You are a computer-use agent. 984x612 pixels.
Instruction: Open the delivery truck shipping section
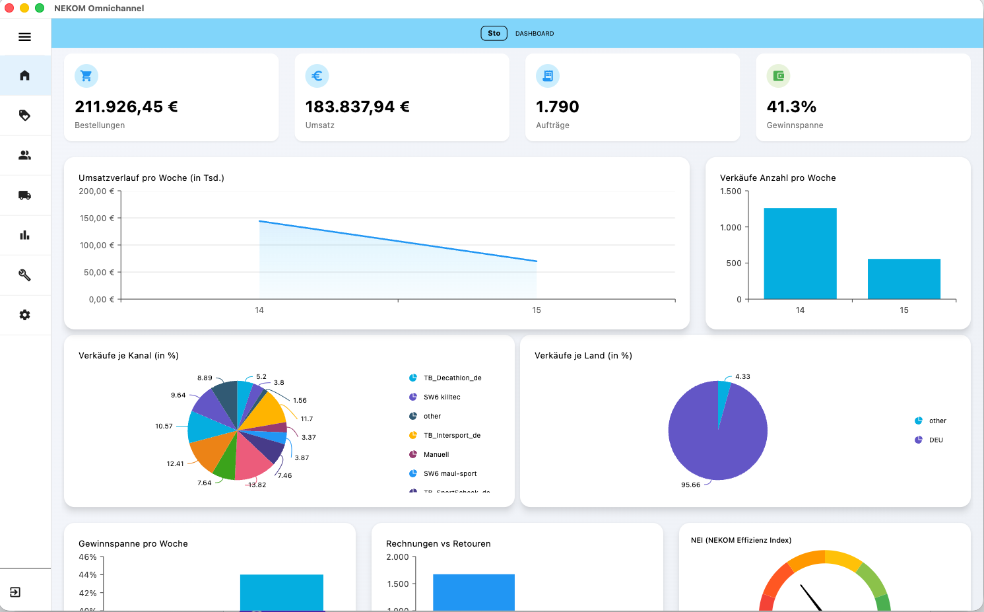tap(24, 195)
